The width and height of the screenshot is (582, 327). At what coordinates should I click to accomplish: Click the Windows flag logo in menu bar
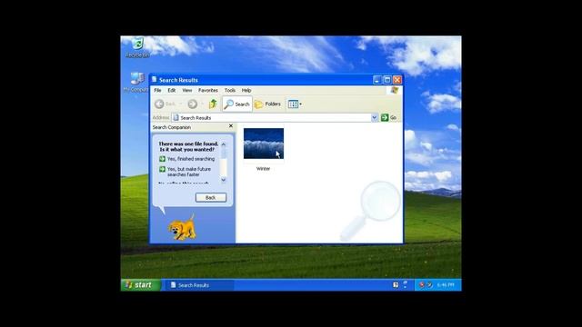click(395, 90)
